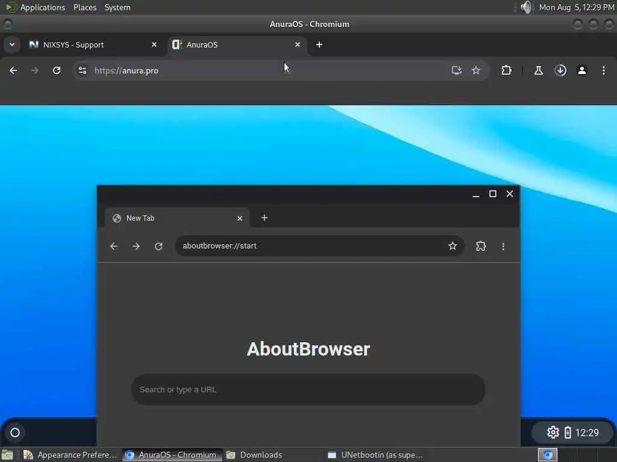Click the 12:29 clock in AnuraOS shelf
This screenshot has height=462, width=617.
[587, 433]
